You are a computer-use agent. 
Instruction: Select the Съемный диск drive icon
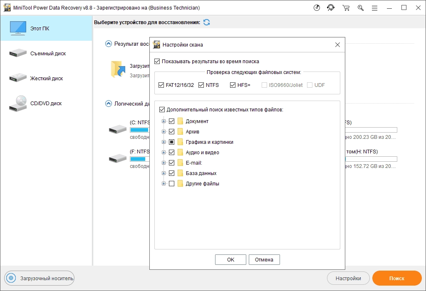(x=17, y=53)
